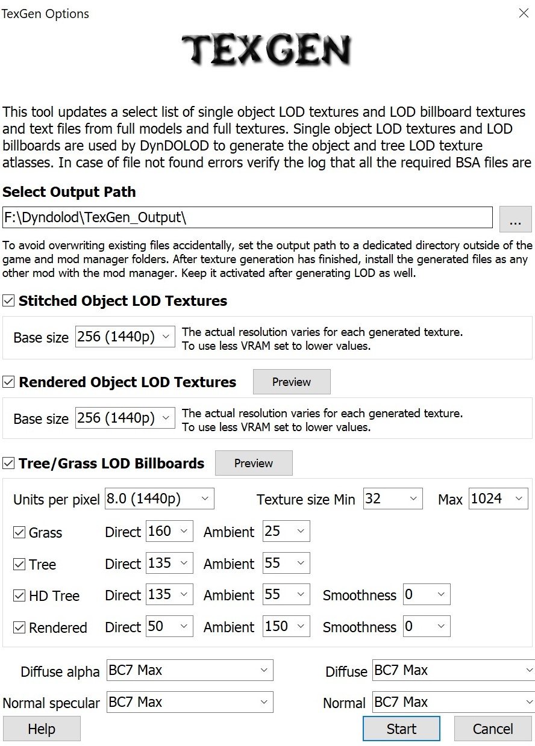
Task: Open the Texture size Max dropdown
Action: [498, 499]
